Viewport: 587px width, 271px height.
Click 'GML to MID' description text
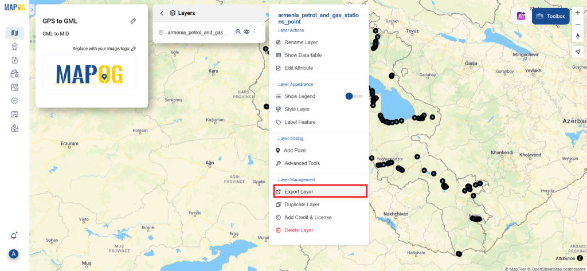(56, 34)
